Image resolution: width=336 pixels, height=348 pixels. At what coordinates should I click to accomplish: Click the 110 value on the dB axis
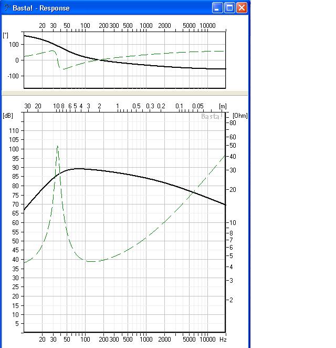tap(14, 131)
